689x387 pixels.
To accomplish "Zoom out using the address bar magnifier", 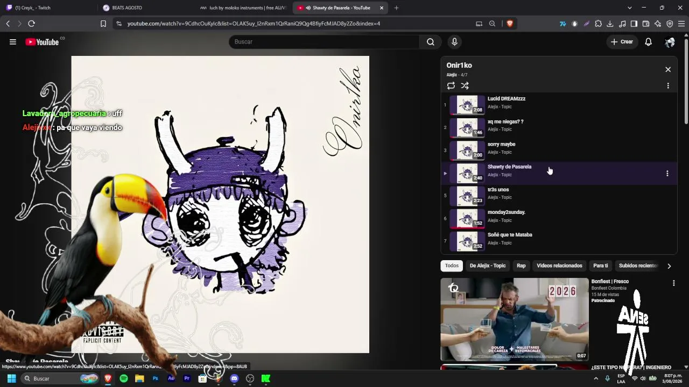I will (492, 24).
